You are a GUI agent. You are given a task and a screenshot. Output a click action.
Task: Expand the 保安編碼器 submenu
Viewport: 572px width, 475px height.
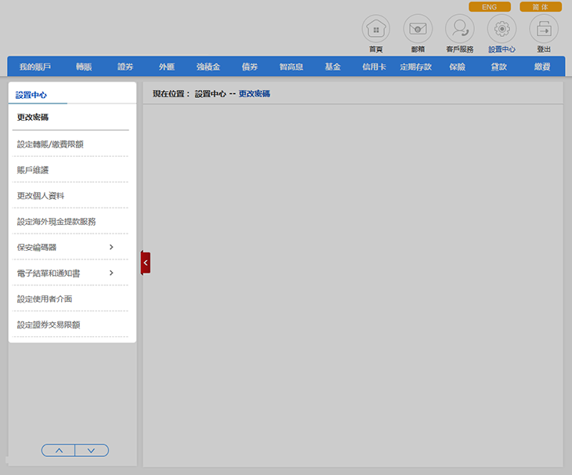[111, 247]
